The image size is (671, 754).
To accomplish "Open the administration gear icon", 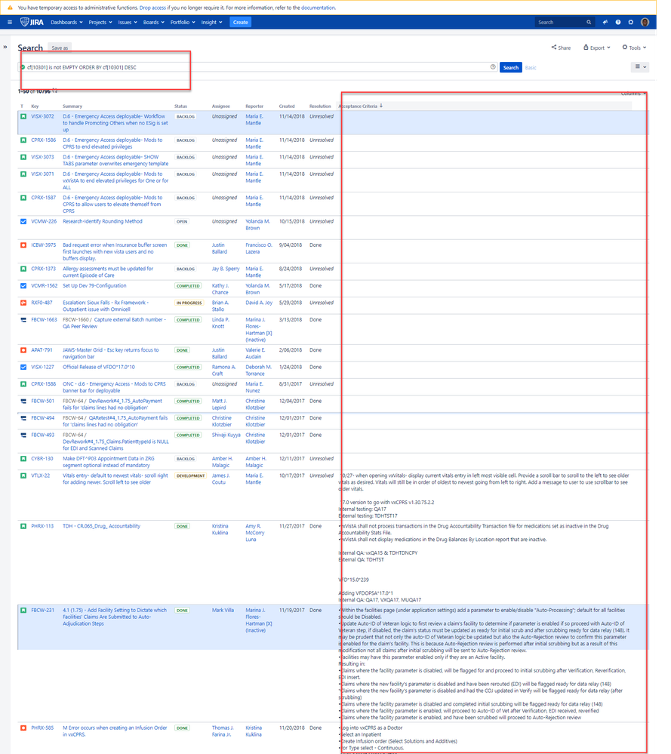I will [630, 22].
